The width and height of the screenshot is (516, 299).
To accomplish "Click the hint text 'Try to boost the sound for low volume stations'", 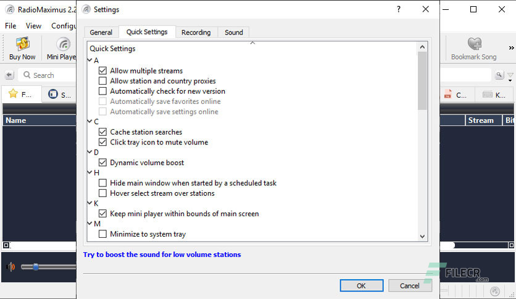I will click(162, 255).
